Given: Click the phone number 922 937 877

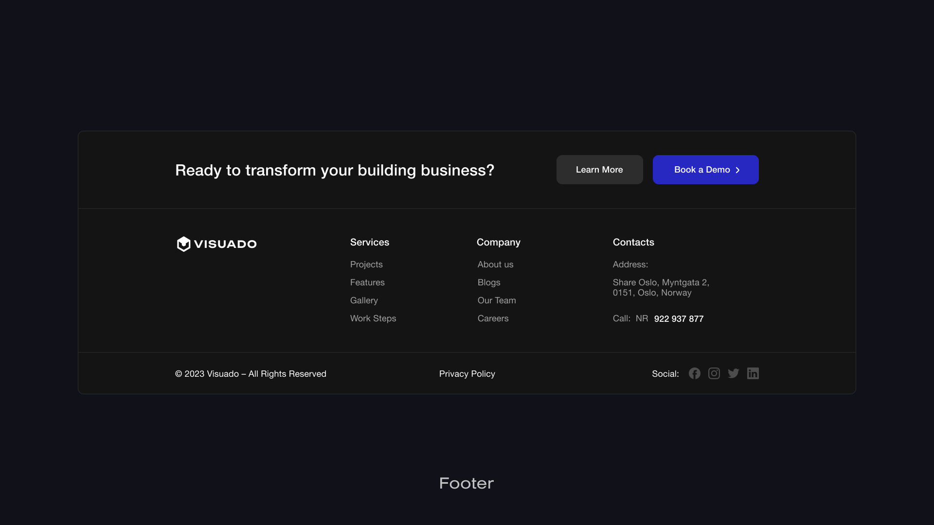Looking at the screenshot, I should tap(679, 319).
